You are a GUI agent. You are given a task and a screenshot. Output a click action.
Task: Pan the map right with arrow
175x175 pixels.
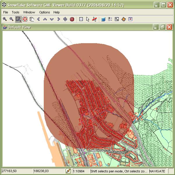(x=58, y=19)
